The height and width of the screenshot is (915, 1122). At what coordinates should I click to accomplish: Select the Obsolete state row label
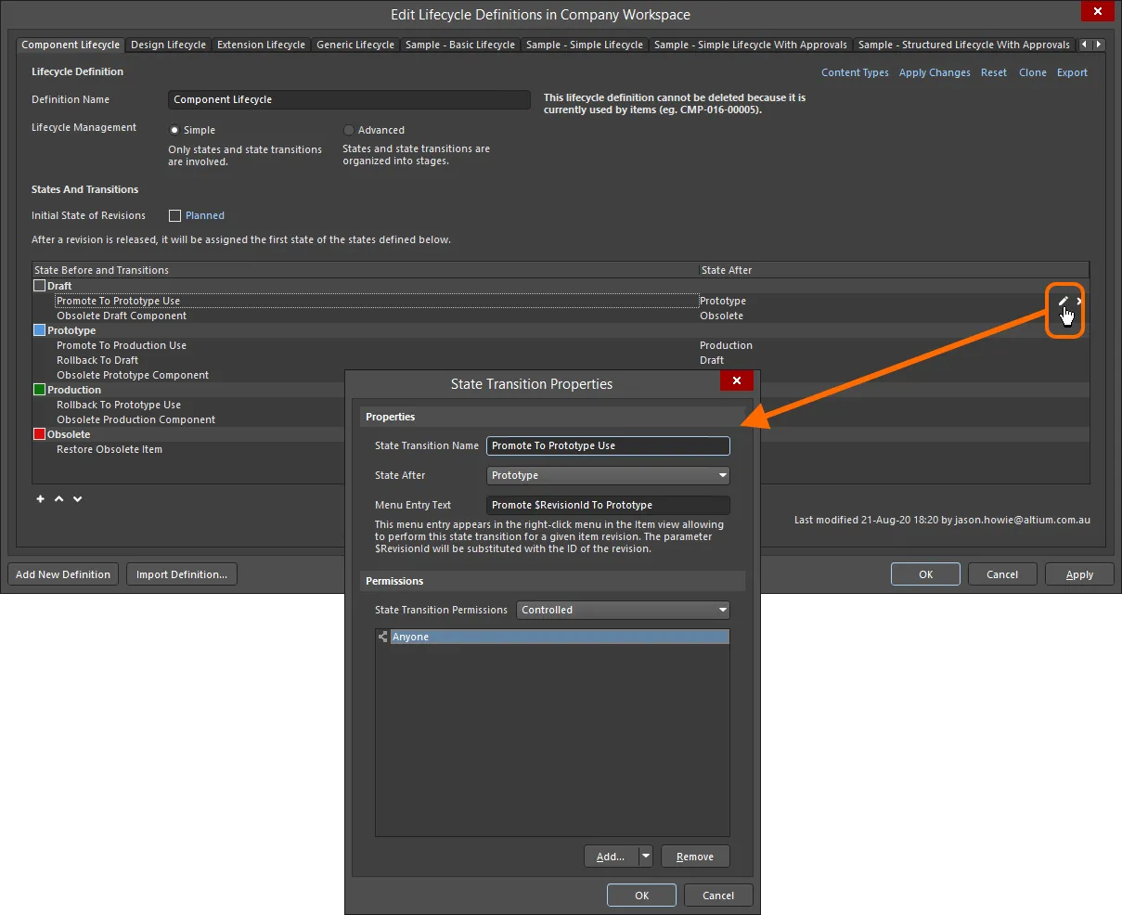69,434
